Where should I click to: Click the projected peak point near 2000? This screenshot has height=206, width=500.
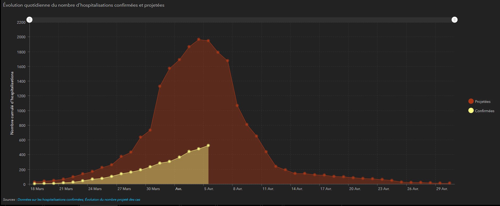(199, 39)
